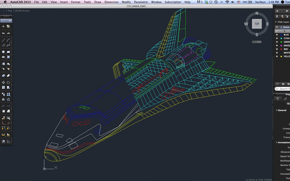Select the Stretch tool
The width and height of the screenshot is (290, 181).
(8, 87)
